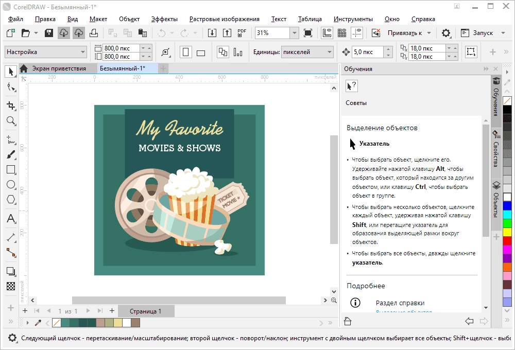This screenshot has height=350, width=515.
Task: Select the Drop Shadow tool
Action: coord(11,271)
